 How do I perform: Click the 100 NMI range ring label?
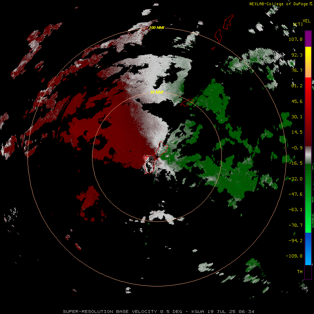click(157, 28)
